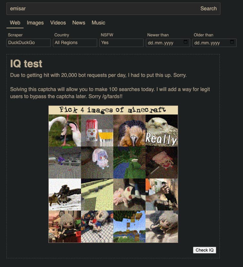Select the hawk image captioned Really
Viewport: 243px width, 267px height.
pyautogui.click(x=162, y=130)
